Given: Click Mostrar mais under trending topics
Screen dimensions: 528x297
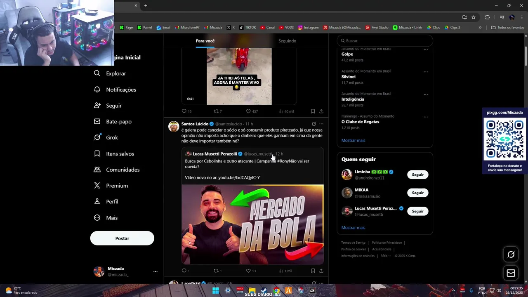Looking at the screenshot, I should pos(353,140).
